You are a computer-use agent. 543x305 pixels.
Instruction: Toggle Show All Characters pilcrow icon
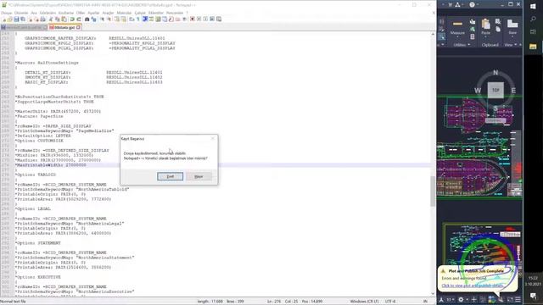(137, 19)
